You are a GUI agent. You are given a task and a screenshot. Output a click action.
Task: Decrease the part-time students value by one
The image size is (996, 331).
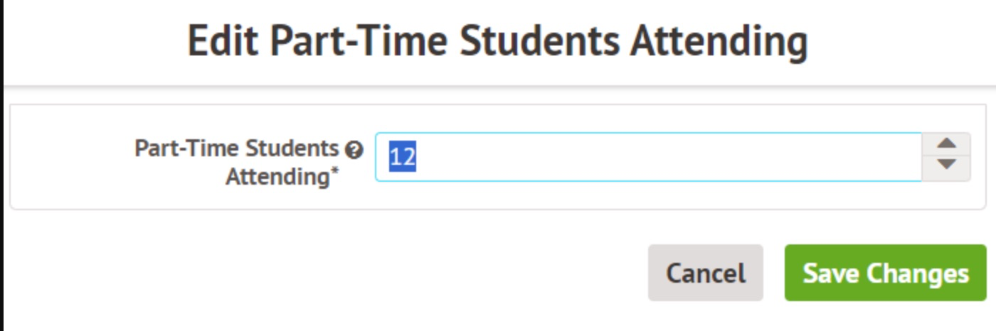(x=945, y=165)
